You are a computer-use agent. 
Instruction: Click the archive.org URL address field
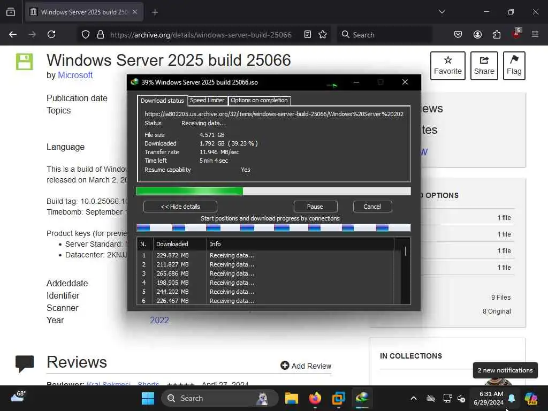coord(201,35)
